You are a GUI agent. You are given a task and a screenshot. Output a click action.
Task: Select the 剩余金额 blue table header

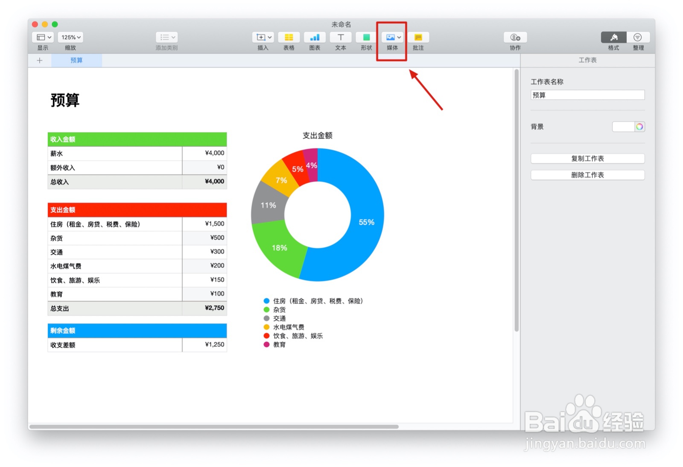[x=137, y=331]
